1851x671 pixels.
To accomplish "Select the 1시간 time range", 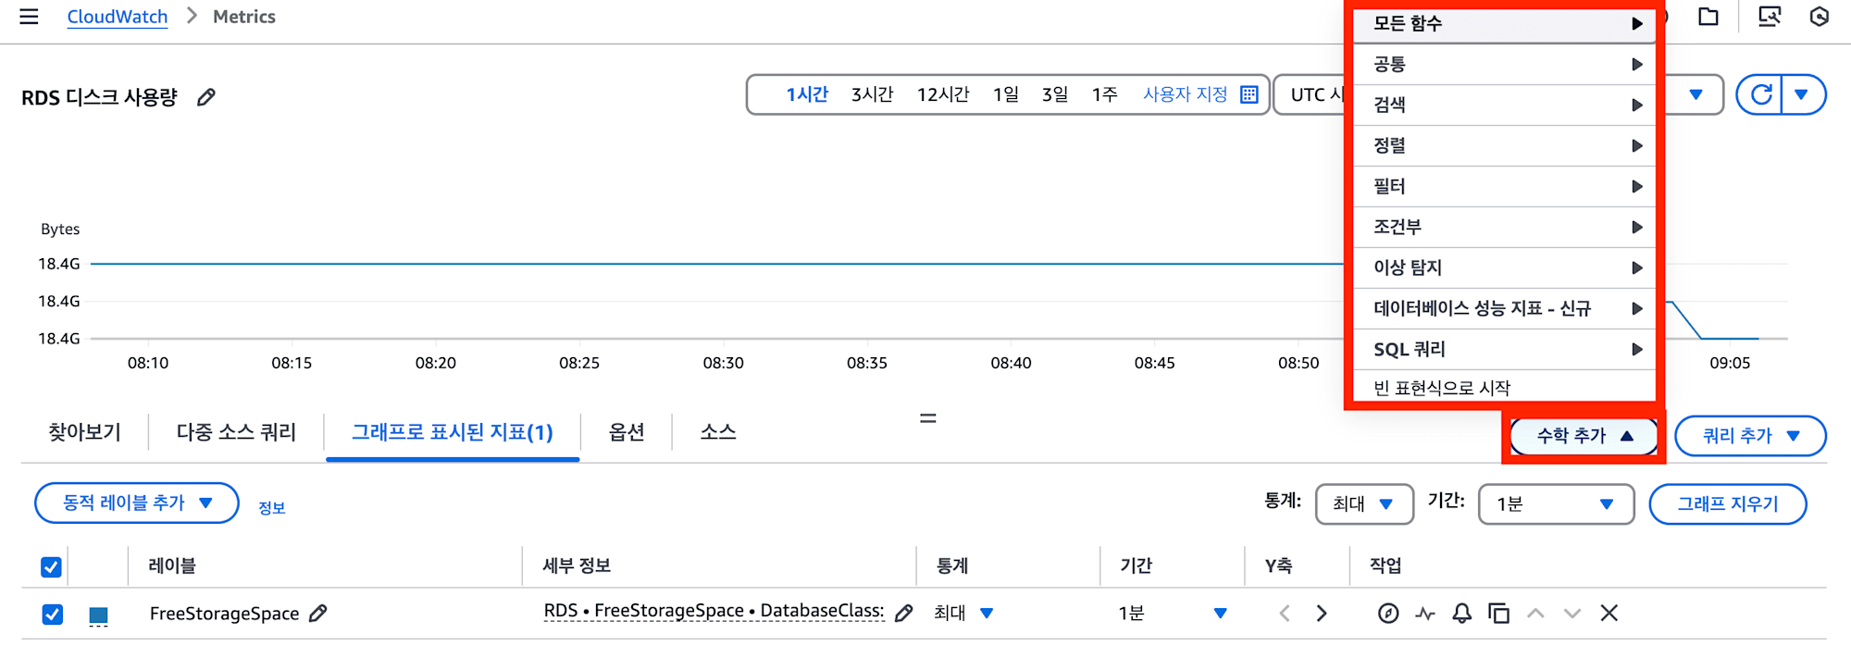I will point(807,94).
